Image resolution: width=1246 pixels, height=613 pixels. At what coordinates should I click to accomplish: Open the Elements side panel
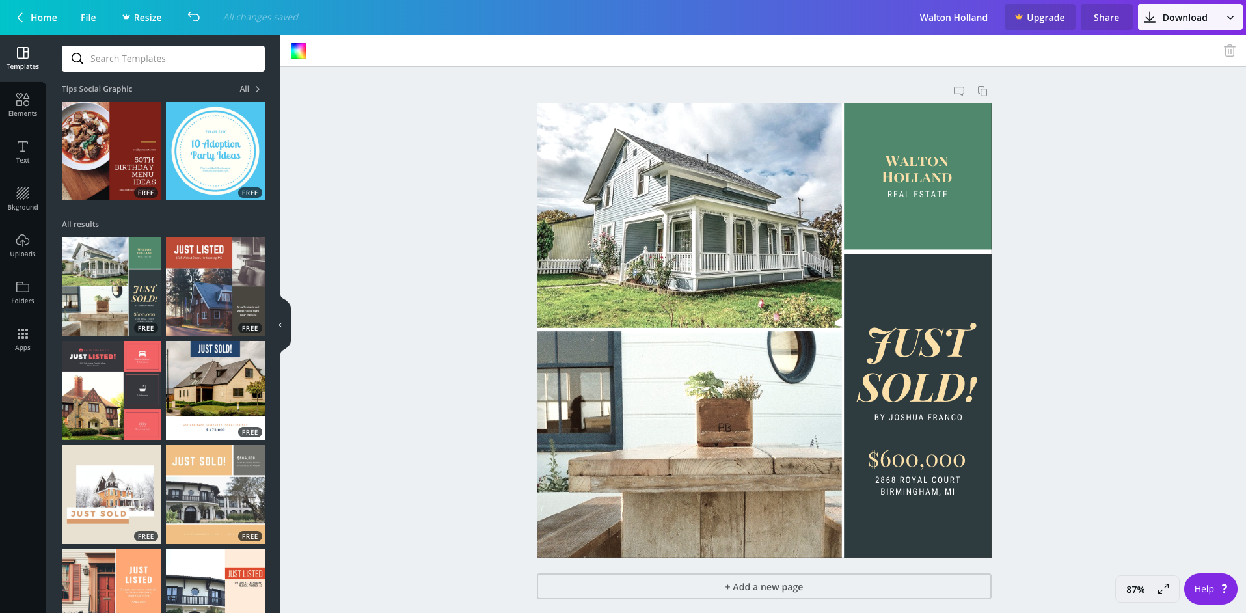(x=23, y=105)
